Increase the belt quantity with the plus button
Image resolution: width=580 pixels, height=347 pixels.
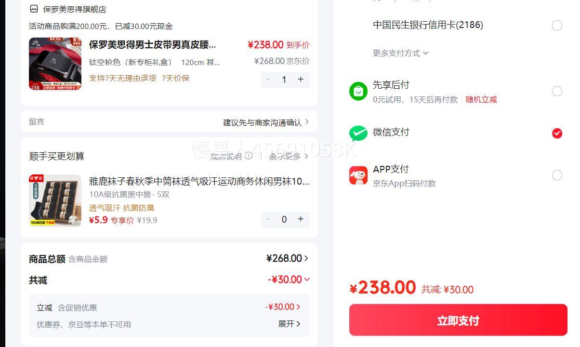point(301,80)
